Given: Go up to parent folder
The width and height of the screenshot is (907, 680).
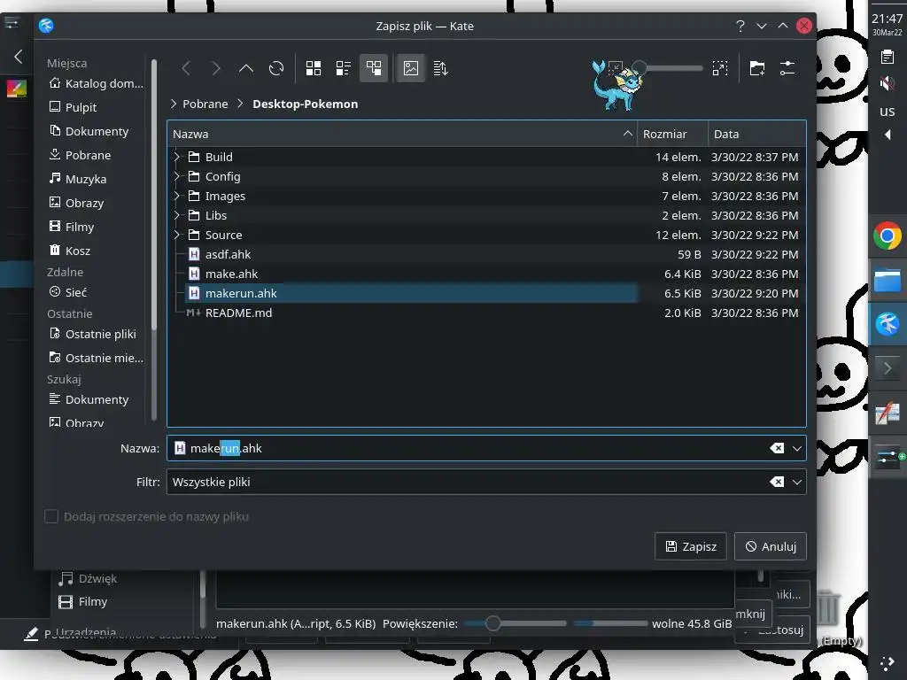Looking at the screenshot, I should pyautogui.click(x=246, y=68).
